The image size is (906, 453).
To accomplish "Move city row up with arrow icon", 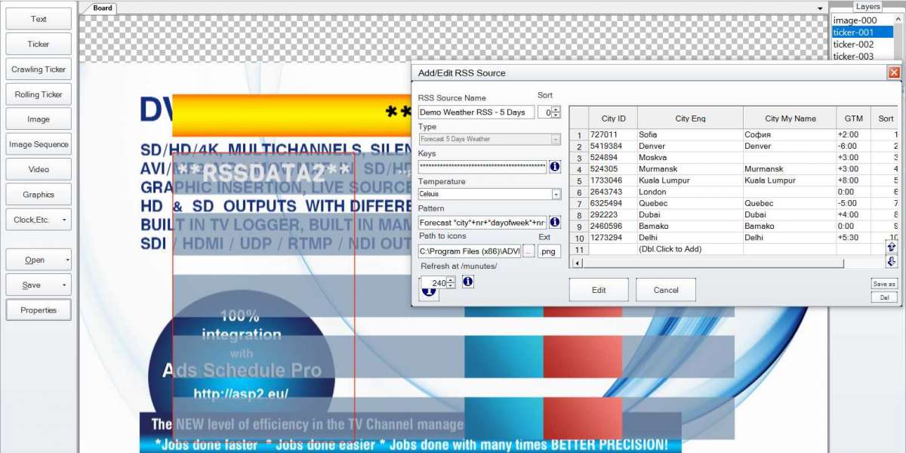I will point(892,247).
